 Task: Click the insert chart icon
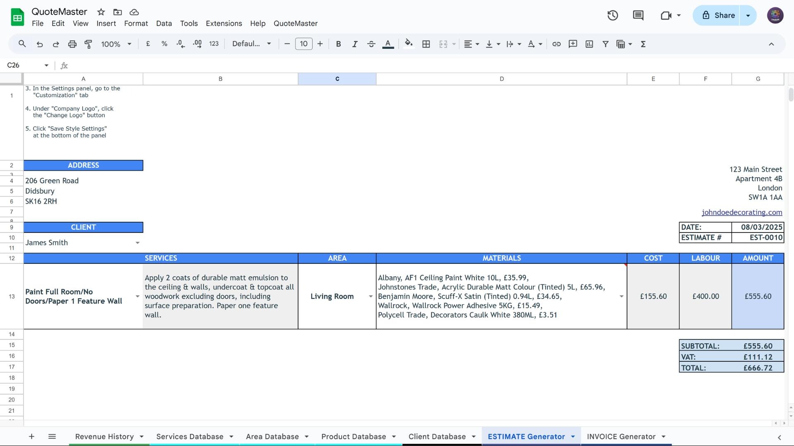pyautogui.click(x=589, y=44)
